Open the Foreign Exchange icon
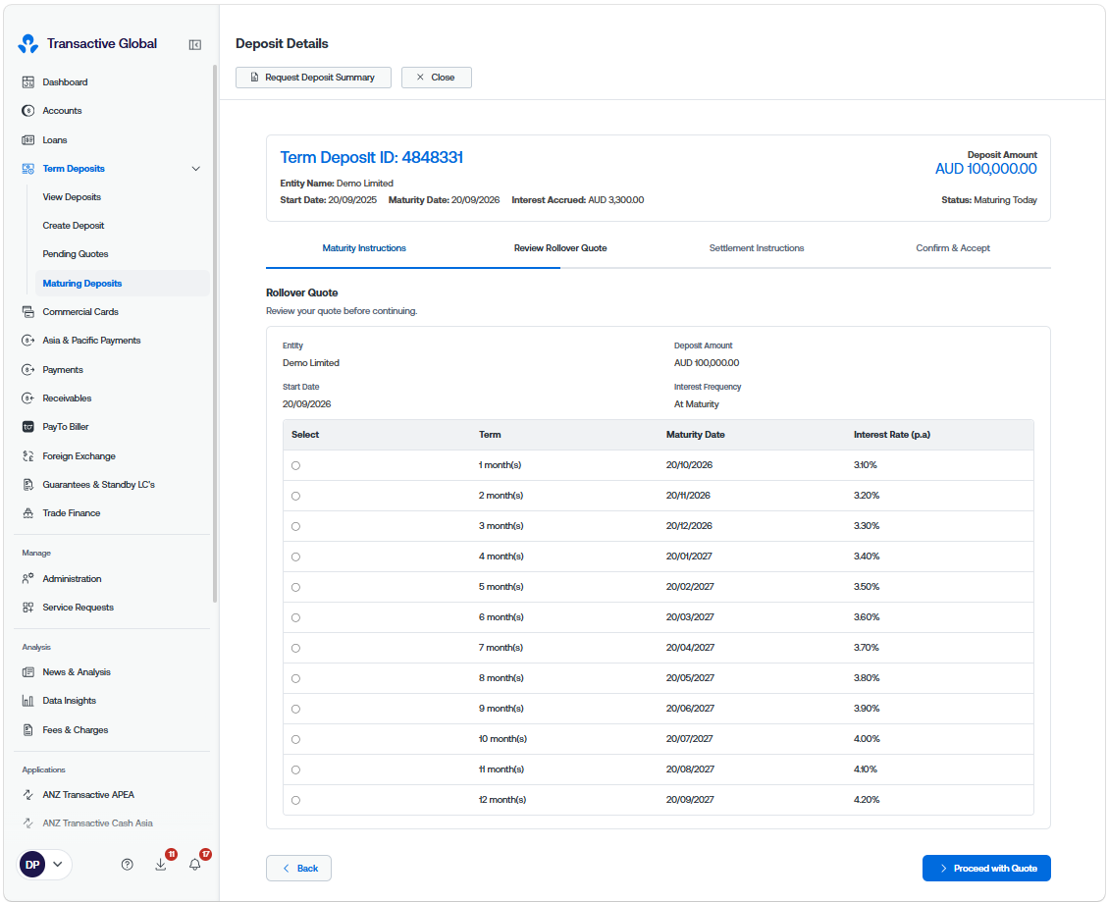The width and height of the screenshot is (1108, 902). [x=28, y=456]
